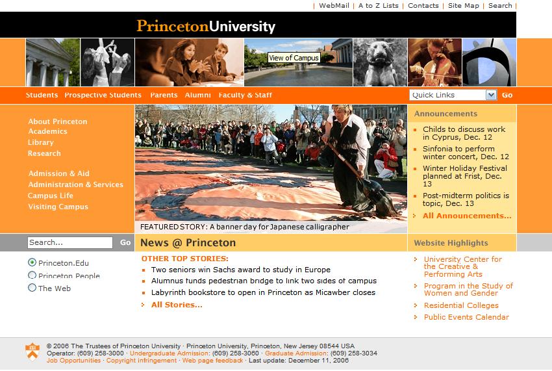Viewport: 552px width, 371px height.
Task: Open Winter Holiday Festival announcement
Action: click(465, 176)
